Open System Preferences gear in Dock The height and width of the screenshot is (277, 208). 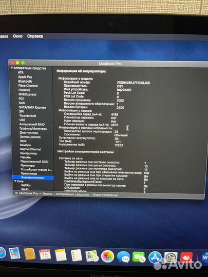171,258
